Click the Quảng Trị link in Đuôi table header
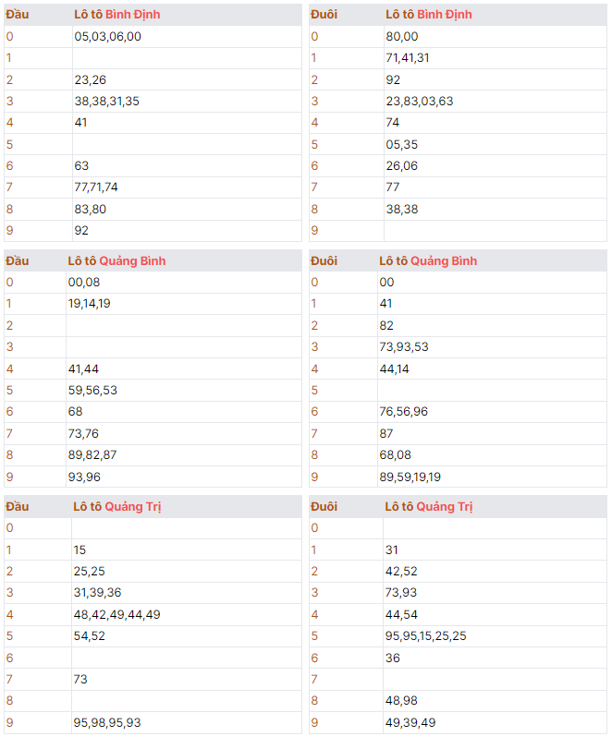The image size is (612, 737). [x=445, y=507]
